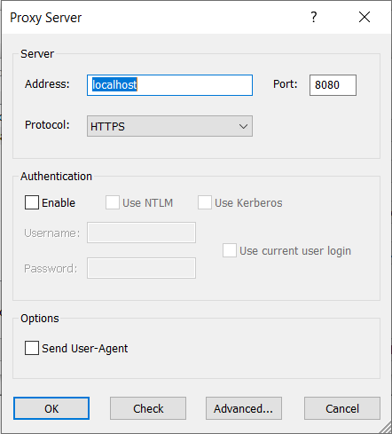Click the resize grip in dialog corner
392x434 pixels.
385,427
